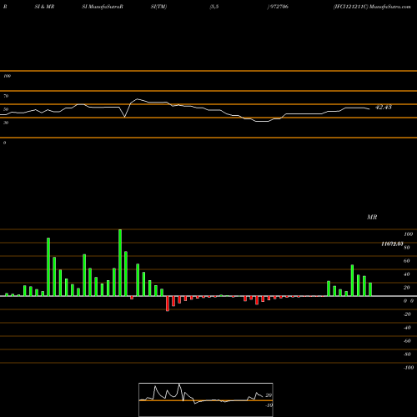Image resolution: width=417 pixels, height=417 pixels.
Task: Click the 972706 code in the header
Action: [279, 7]
